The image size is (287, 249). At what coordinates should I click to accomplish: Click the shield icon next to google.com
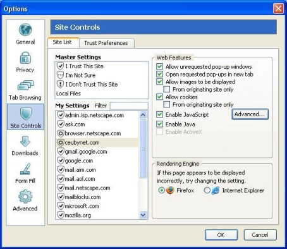tap(61, 161)
